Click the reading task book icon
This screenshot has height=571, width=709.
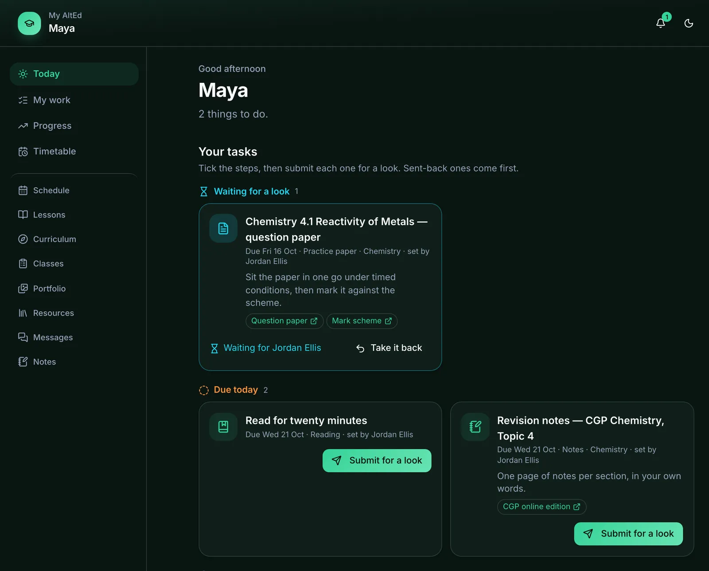pos(223,427)
